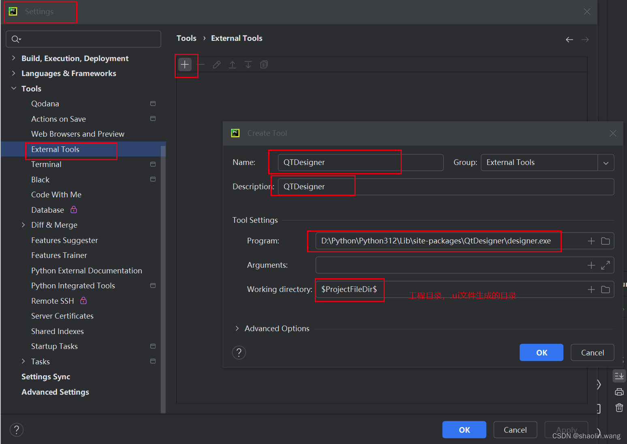Select Actions on Save
Image resolution: width=627 pixels, height=444 pixels.
point(58,119)
